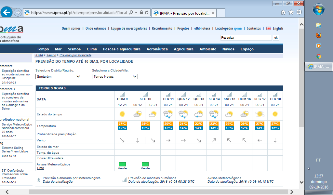333x195 pixels.
Task: Open the +info warnings link
Action: click(x=40, y=168)
